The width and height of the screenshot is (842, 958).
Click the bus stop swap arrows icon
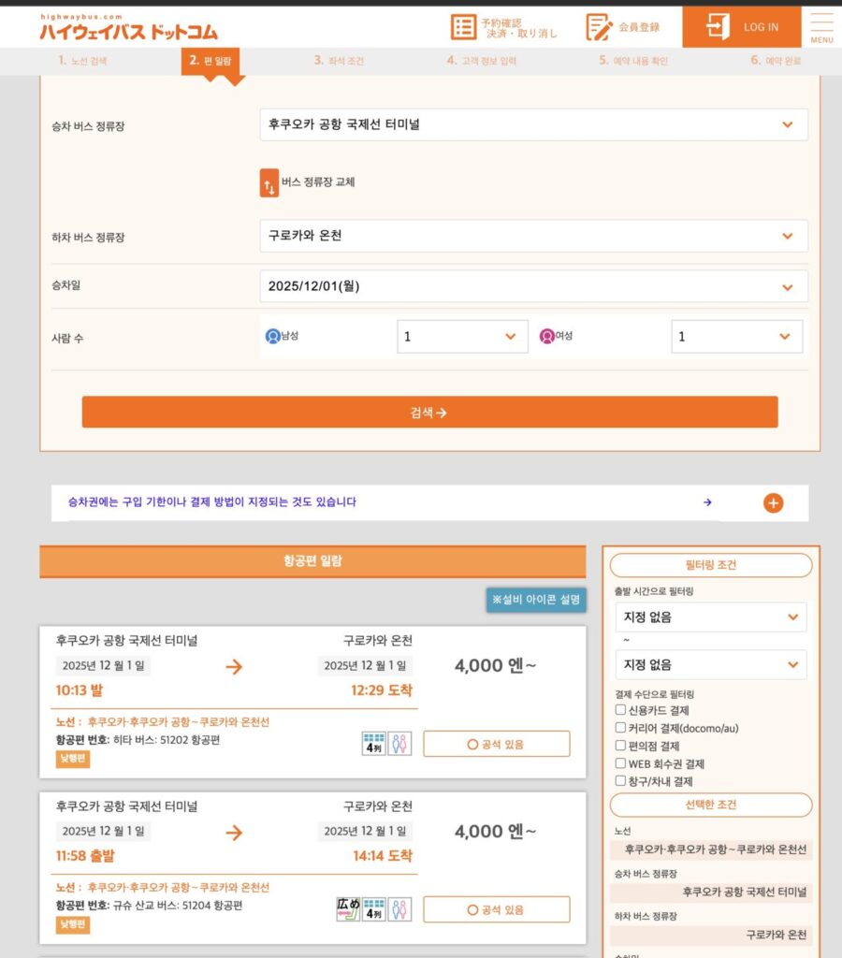[x=269, y=182]
